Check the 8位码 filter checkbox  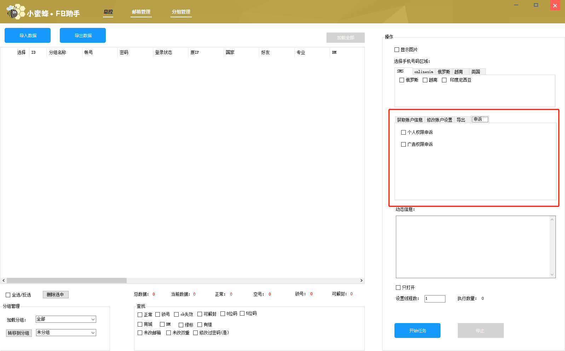[x=223, y=314]
